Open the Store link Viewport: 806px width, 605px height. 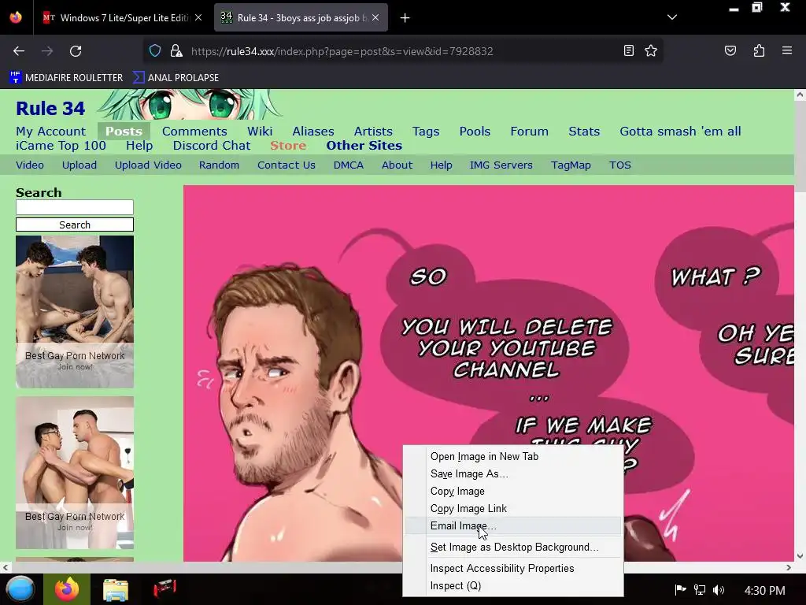[x=288, y=146]
